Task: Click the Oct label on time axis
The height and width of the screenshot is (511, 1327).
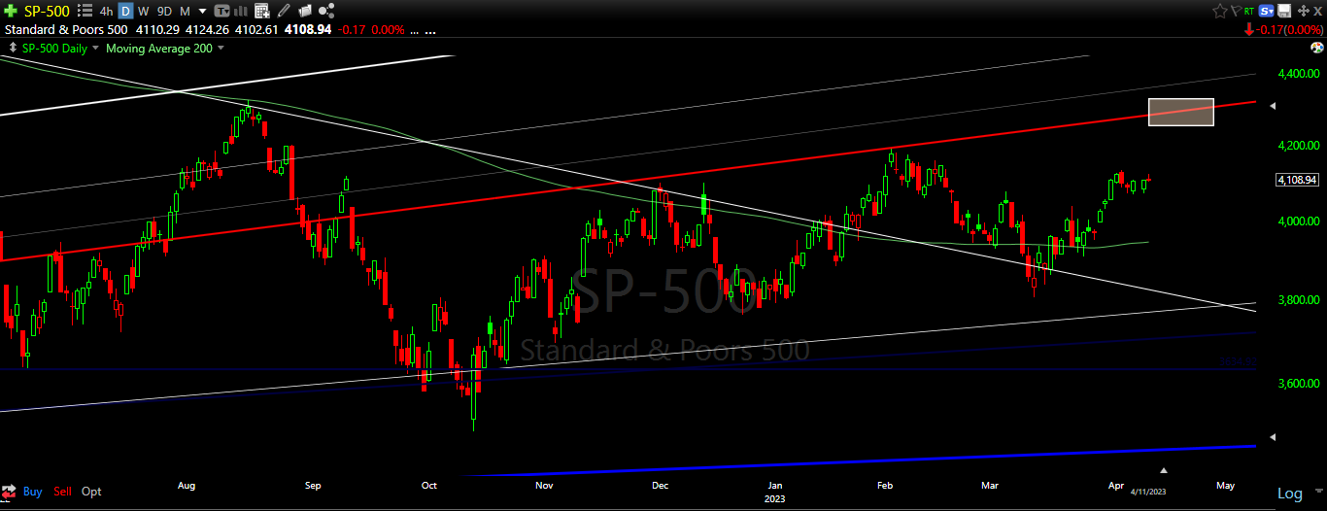Action: point(429,484)
